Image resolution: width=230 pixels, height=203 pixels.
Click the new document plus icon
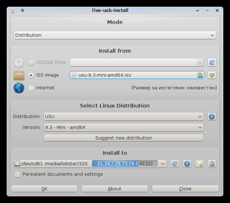pyautogui.click(x=199, y=164)
